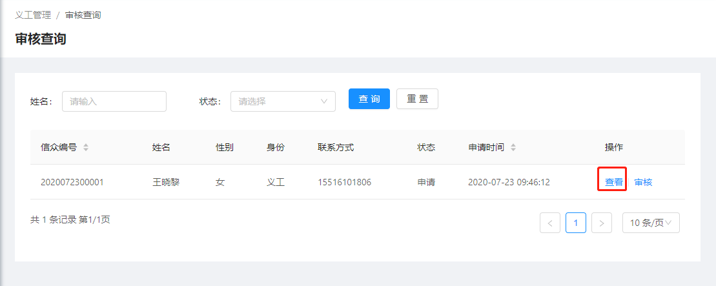Click the 信众编号 column header
716x286 pixels.
click(x=59, y=148)
